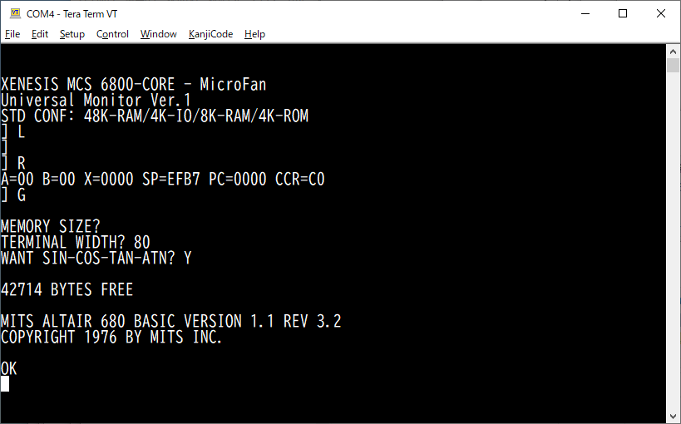Maximize the Tera Term window
The image size is (681, 424).
click(623, 13)
